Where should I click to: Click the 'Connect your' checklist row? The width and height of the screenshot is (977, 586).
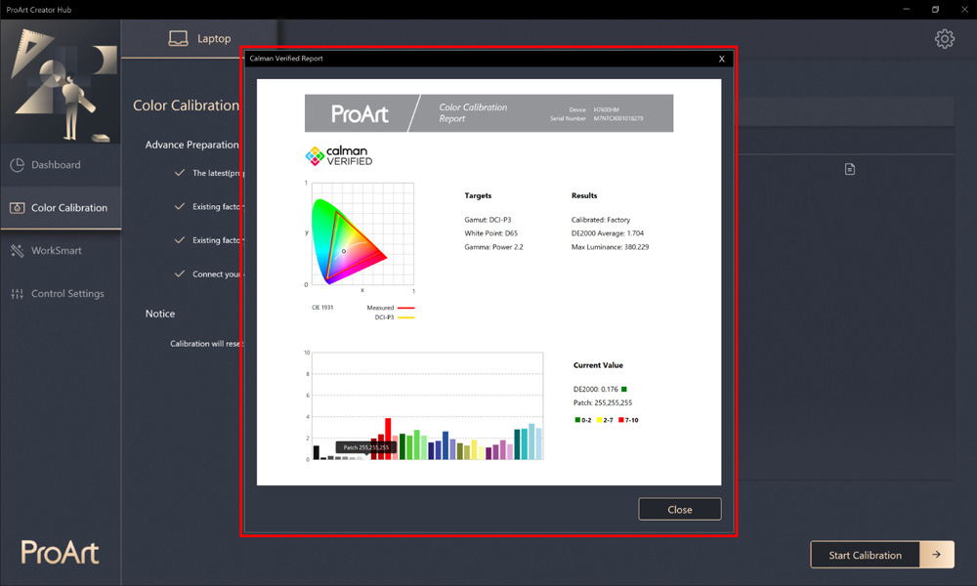(209, 274)
